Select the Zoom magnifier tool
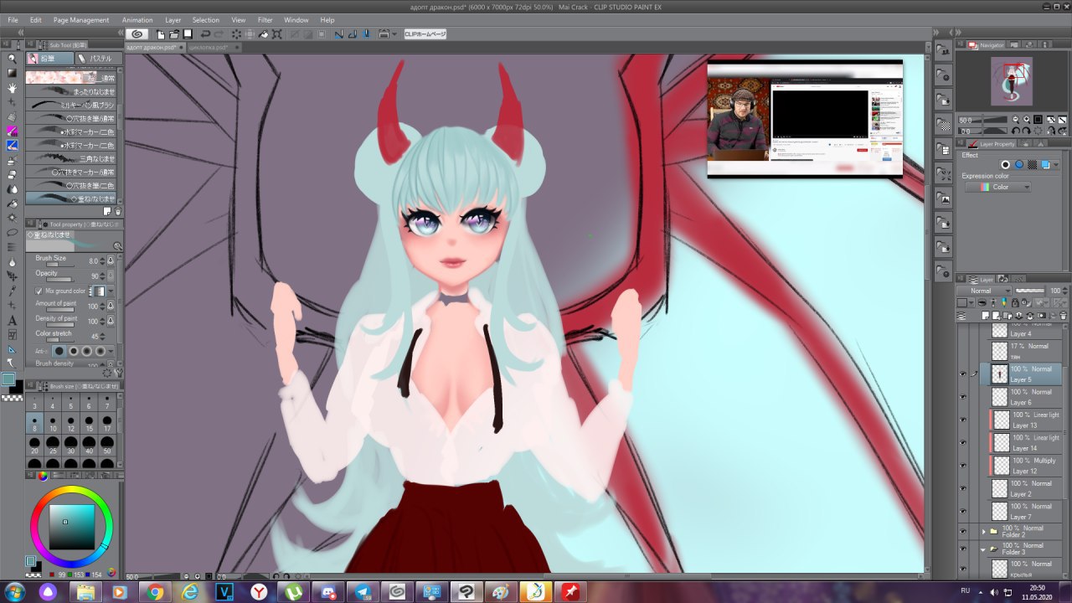The height and width of the screenshot is (603, 1072). coord(13,59)
